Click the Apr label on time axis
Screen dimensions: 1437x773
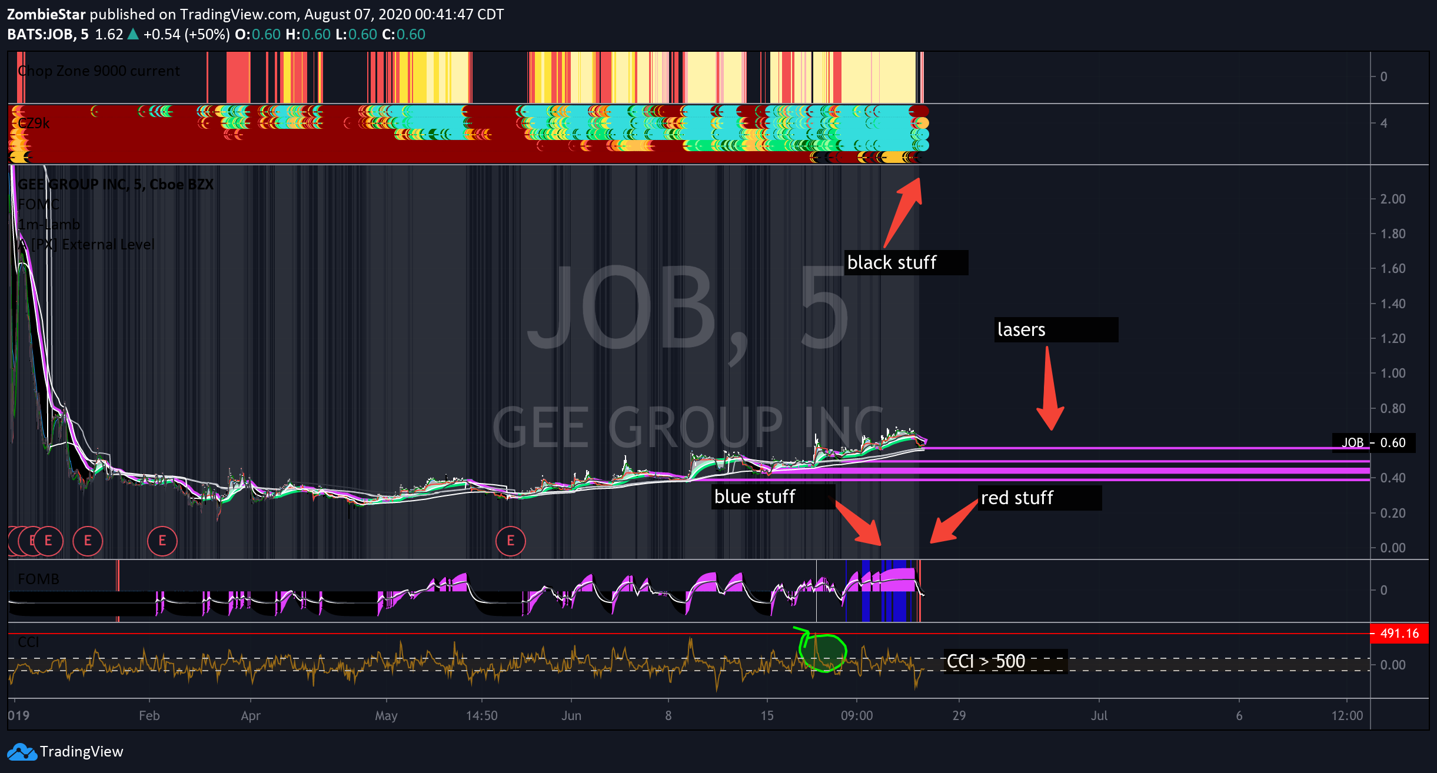(x=251, y=715)
